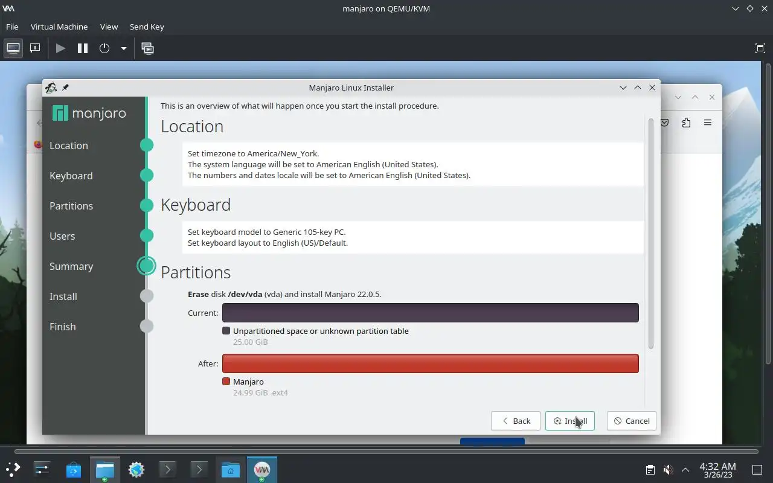Cancel the Manjaro installation
The height and width of the screenshot is (483, 773).
[632, 421]
